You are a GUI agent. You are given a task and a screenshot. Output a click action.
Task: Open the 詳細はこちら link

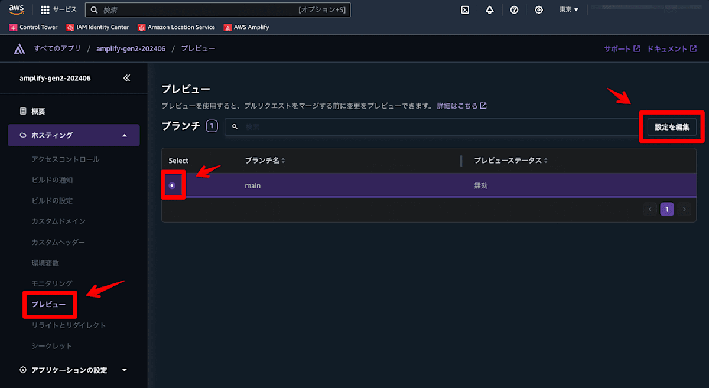[461, 106]
